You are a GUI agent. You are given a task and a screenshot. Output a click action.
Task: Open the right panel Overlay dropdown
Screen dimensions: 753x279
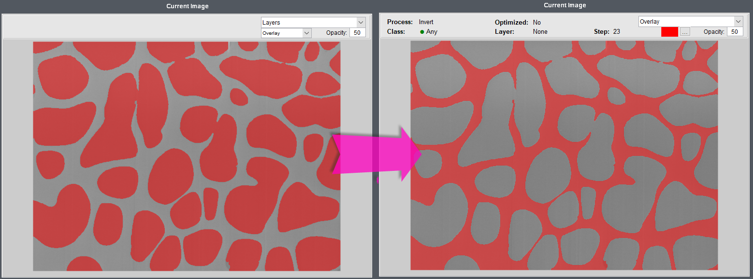[691, 22]
